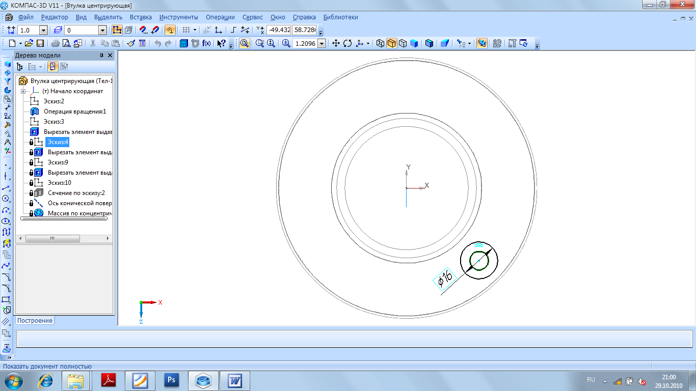
Task: Toggle the highlighted structure view in tree panel
Action: (52, 67)
